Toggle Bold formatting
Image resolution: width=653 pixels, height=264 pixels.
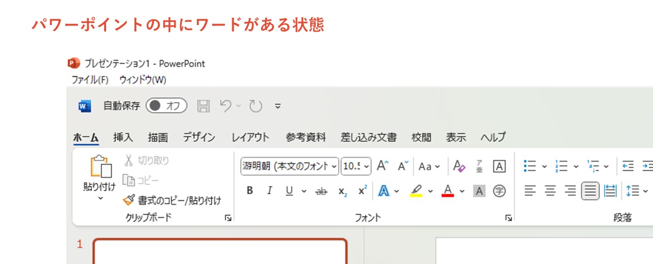[x=250, y=191]
